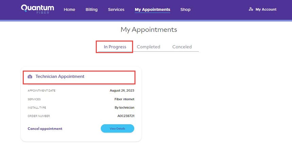Open the My Account link
Viewport: 292px width, 153px height.
coord(266,9)
